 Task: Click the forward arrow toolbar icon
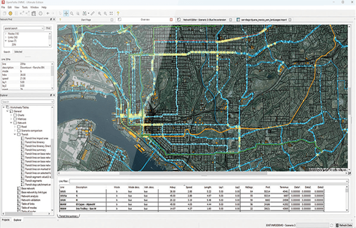click(53, 13)
